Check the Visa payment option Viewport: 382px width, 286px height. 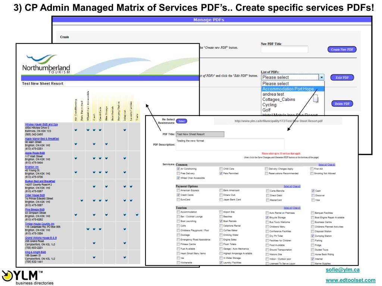click(x=313, y=200)
